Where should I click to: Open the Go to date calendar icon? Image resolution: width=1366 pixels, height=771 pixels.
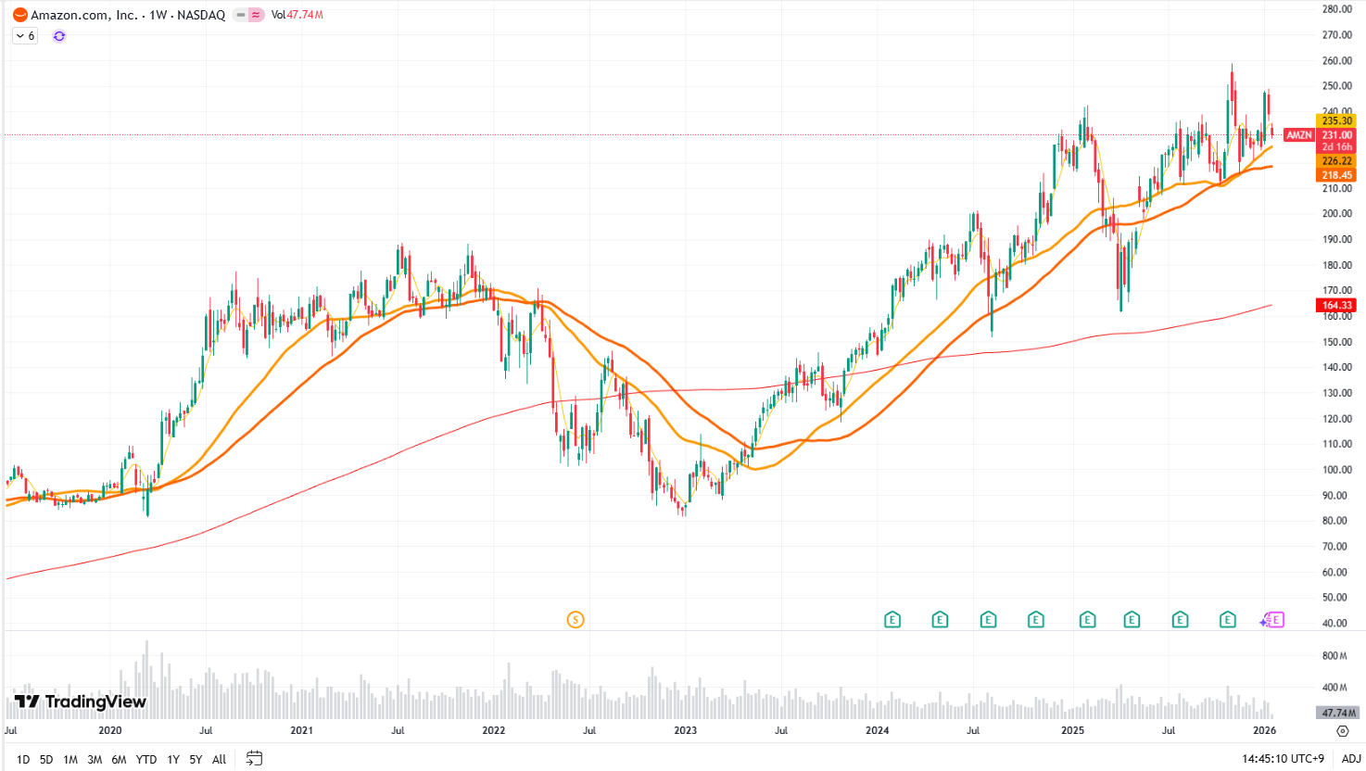coord(254,759)
